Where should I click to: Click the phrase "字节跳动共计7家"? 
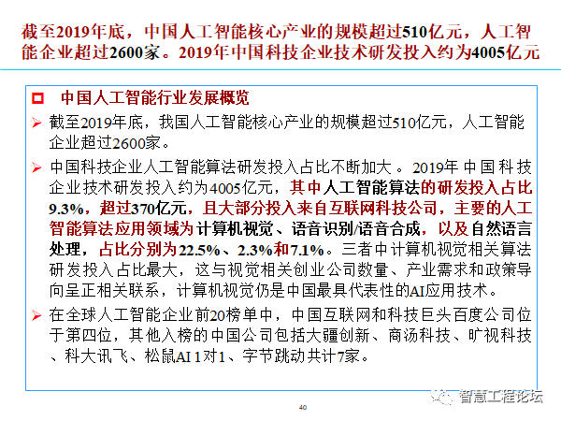click(300, 356)
